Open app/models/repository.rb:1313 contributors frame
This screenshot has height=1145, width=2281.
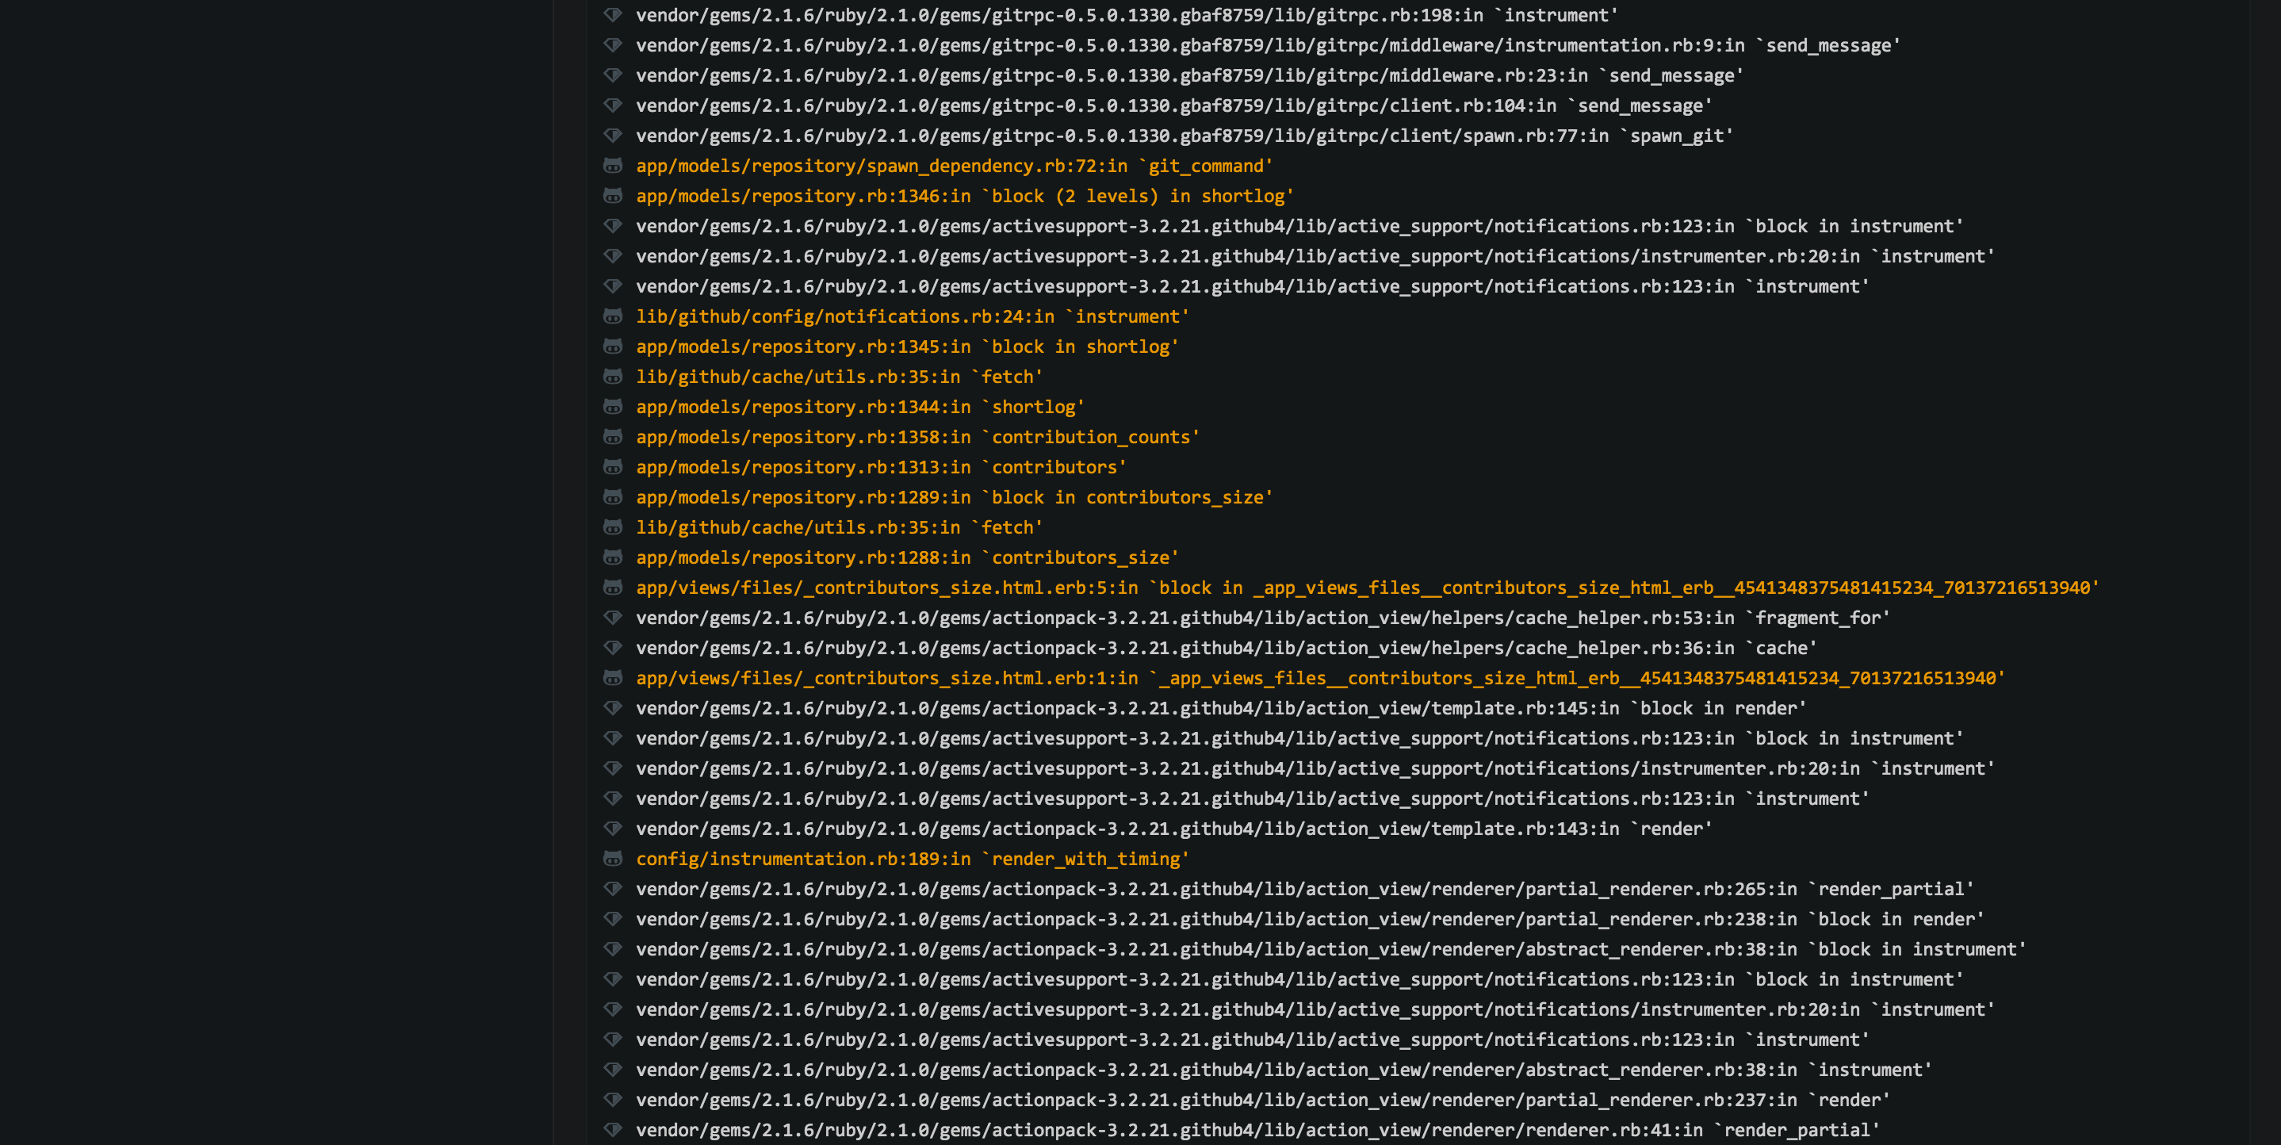coord(880,467)
